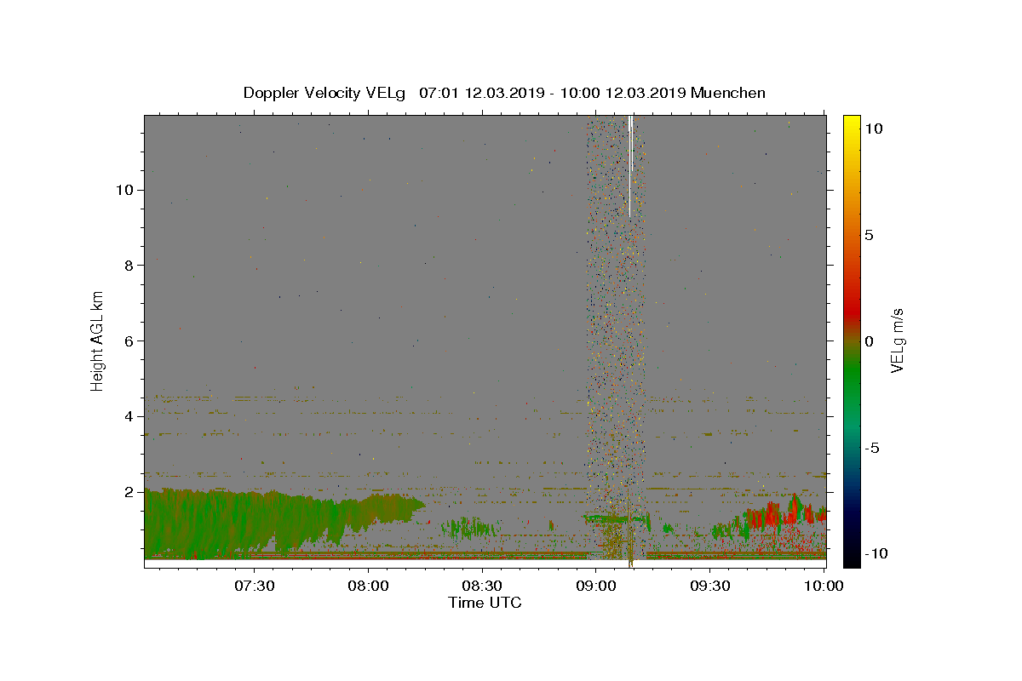This screenshot has width=1022, height=681.
Task: Click the yellow top of the colorbar
Action: [851, 123]
